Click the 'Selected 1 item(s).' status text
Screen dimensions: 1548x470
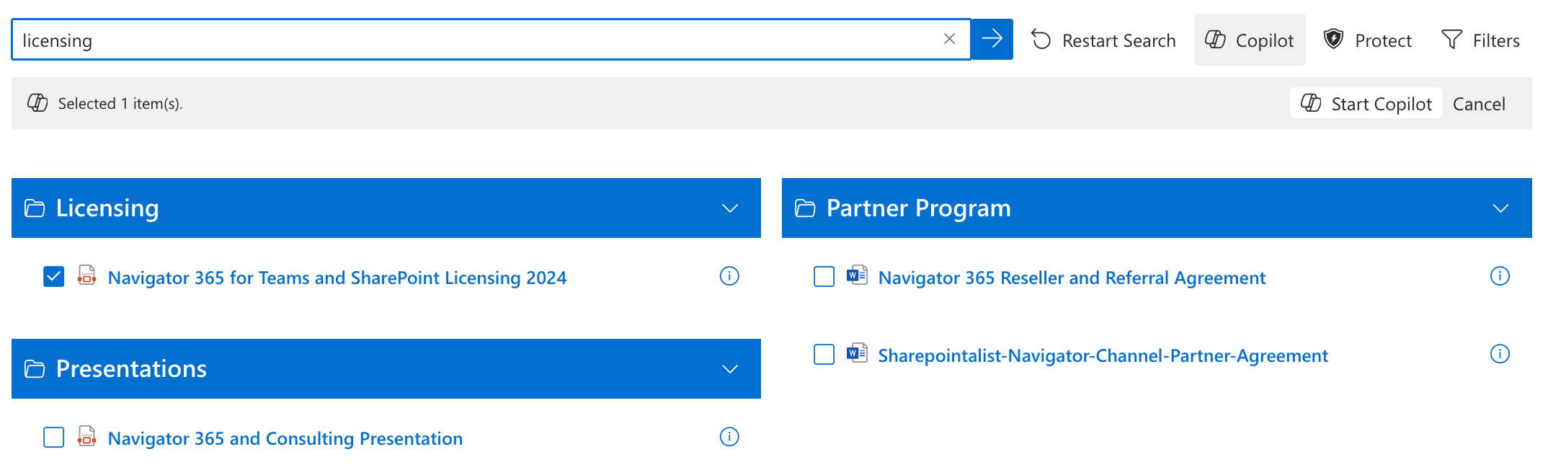(120, 104)
